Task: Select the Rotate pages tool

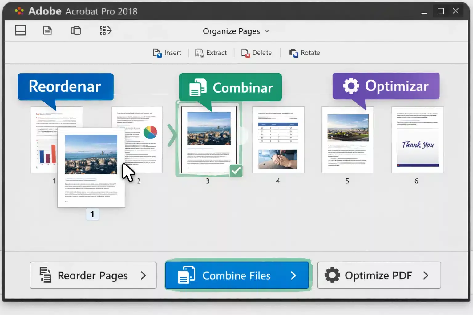Action: click(304, 53)
